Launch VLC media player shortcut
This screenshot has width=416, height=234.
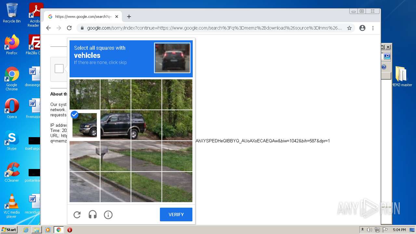[x=12, y=206]
